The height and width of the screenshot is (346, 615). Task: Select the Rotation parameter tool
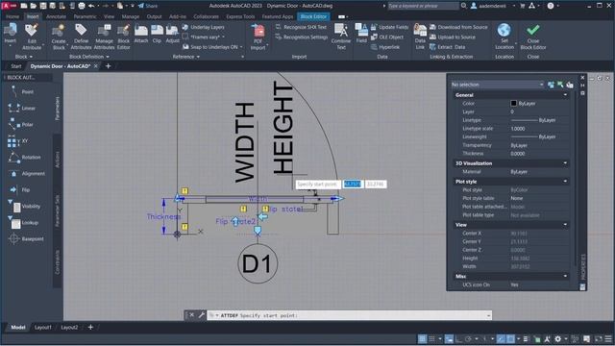pos(25,158)
